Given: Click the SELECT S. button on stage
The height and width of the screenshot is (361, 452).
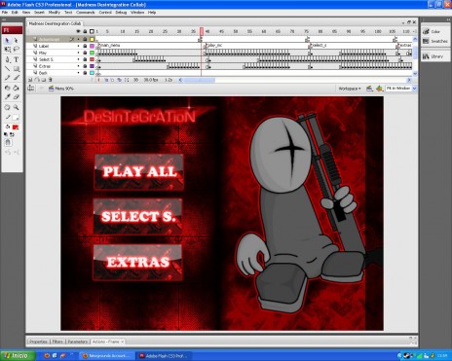Looking at the screenshot, I should coord(138,216).
